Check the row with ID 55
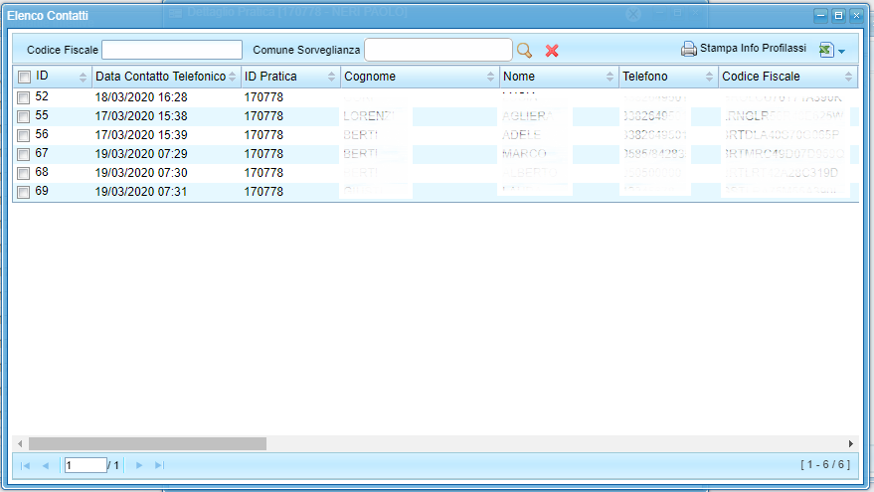 24,117
